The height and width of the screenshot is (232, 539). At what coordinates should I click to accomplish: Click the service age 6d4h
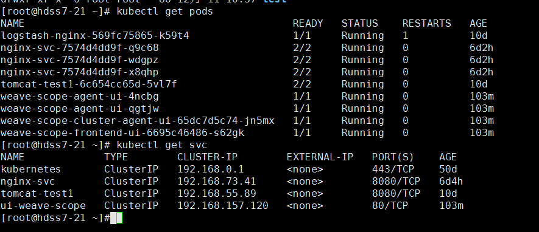coord(451,182)
